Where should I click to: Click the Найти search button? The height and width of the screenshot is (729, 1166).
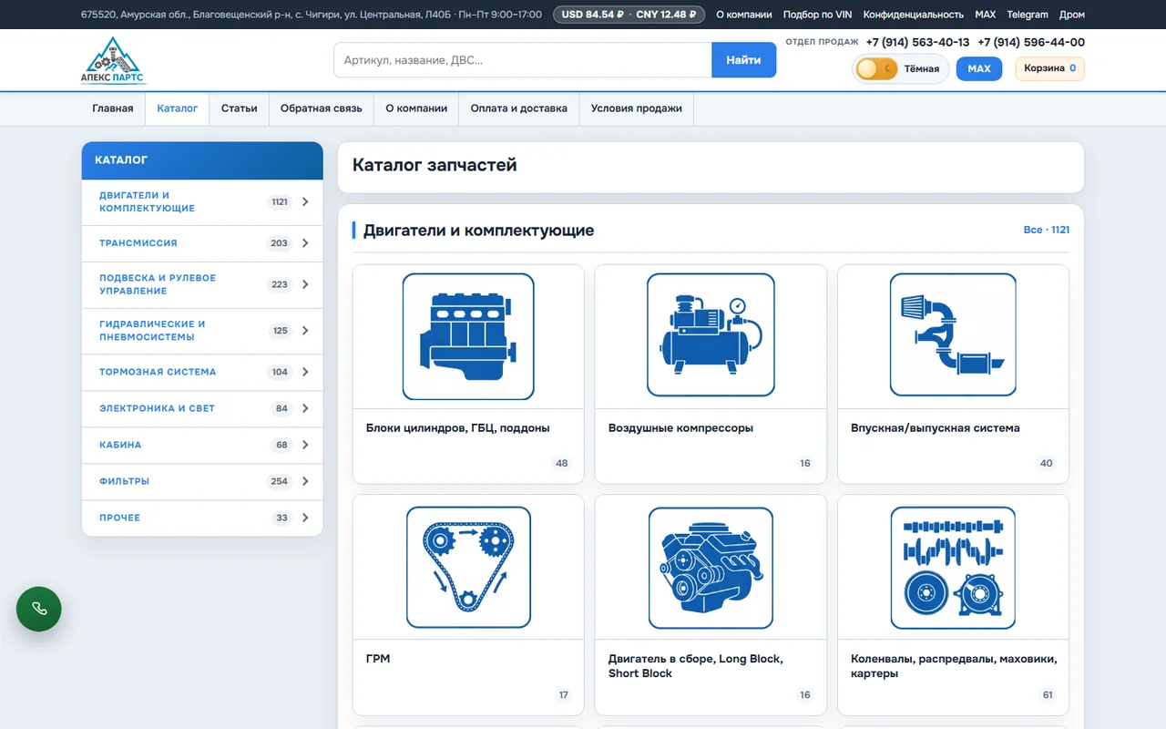(x=743, y=60)
